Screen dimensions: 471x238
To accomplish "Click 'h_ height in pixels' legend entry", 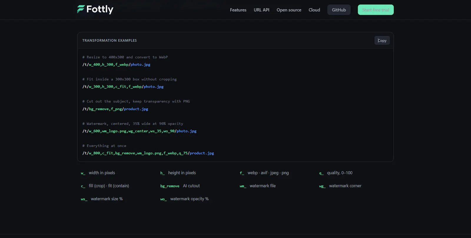I will (178, 173).
